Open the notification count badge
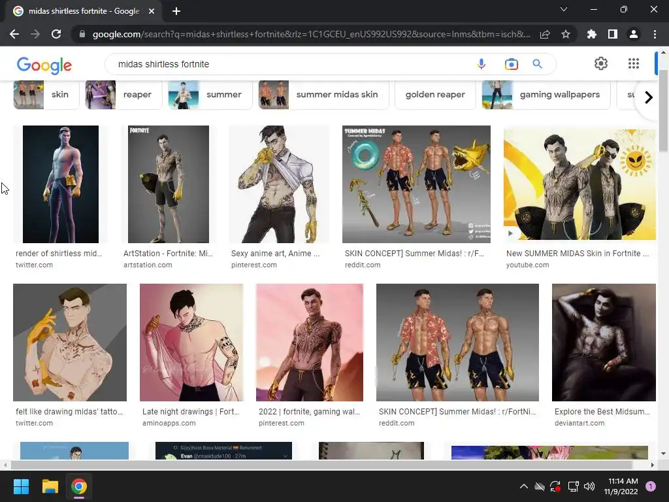 (651, 486)
